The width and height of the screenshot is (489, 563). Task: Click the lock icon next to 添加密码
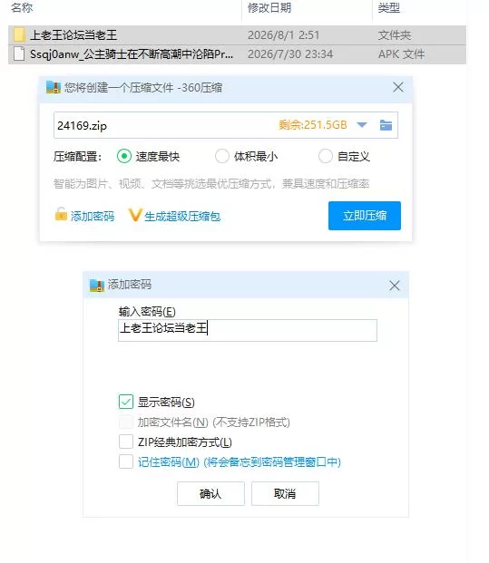point(61,214)
